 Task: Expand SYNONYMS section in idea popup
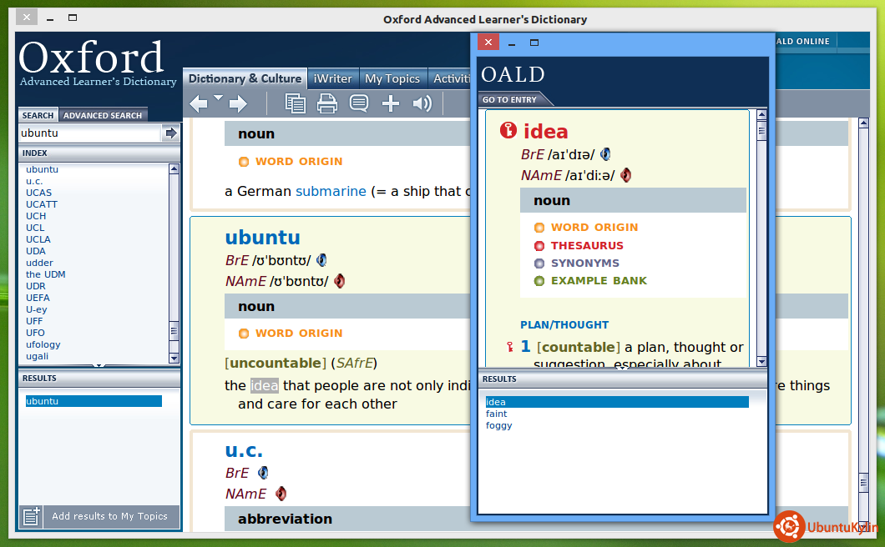click(x=584, y=263)
